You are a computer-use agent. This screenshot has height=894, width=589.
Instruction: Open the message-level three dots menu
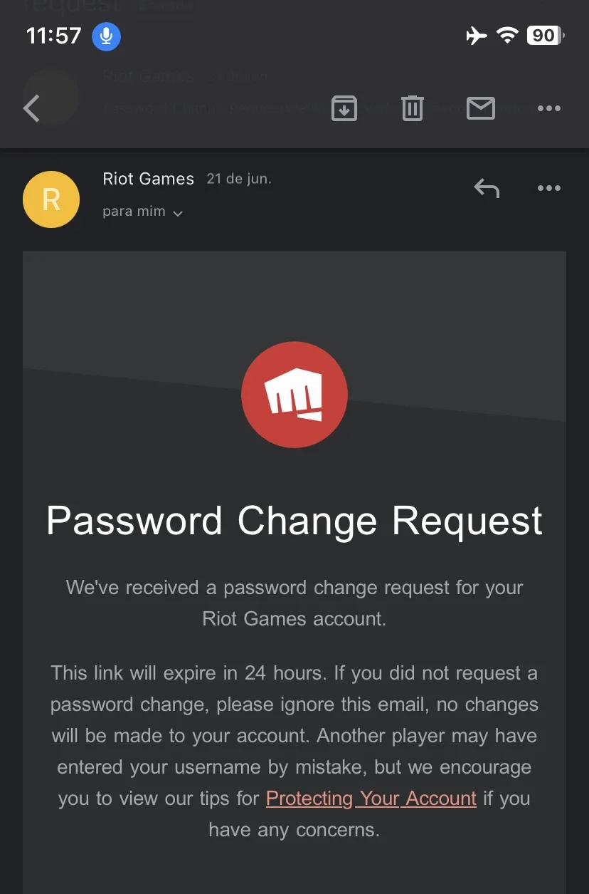(x=549, y=189)
